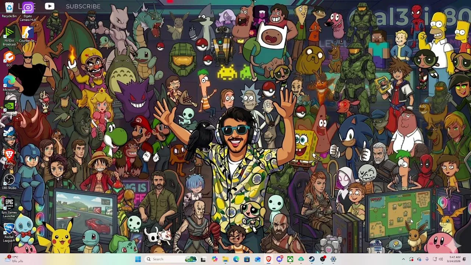Open Outlook from the taskbar

(258, 259)
